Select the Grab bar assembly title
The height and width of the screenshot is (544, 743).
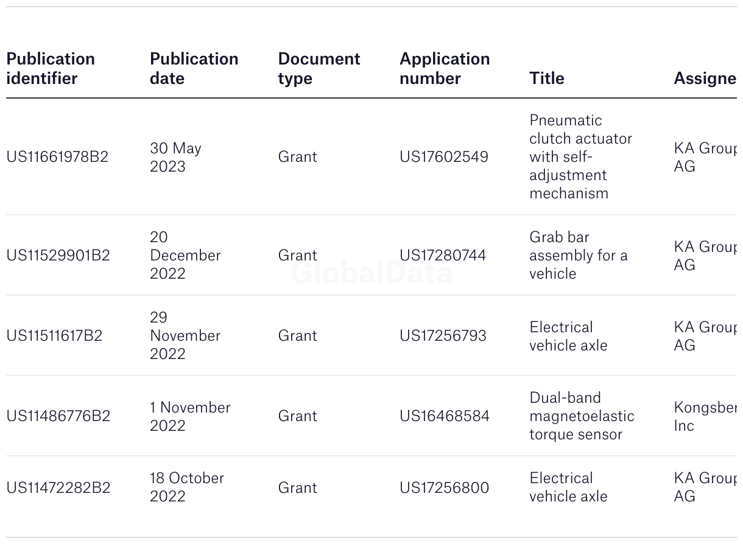click(578, 255)
